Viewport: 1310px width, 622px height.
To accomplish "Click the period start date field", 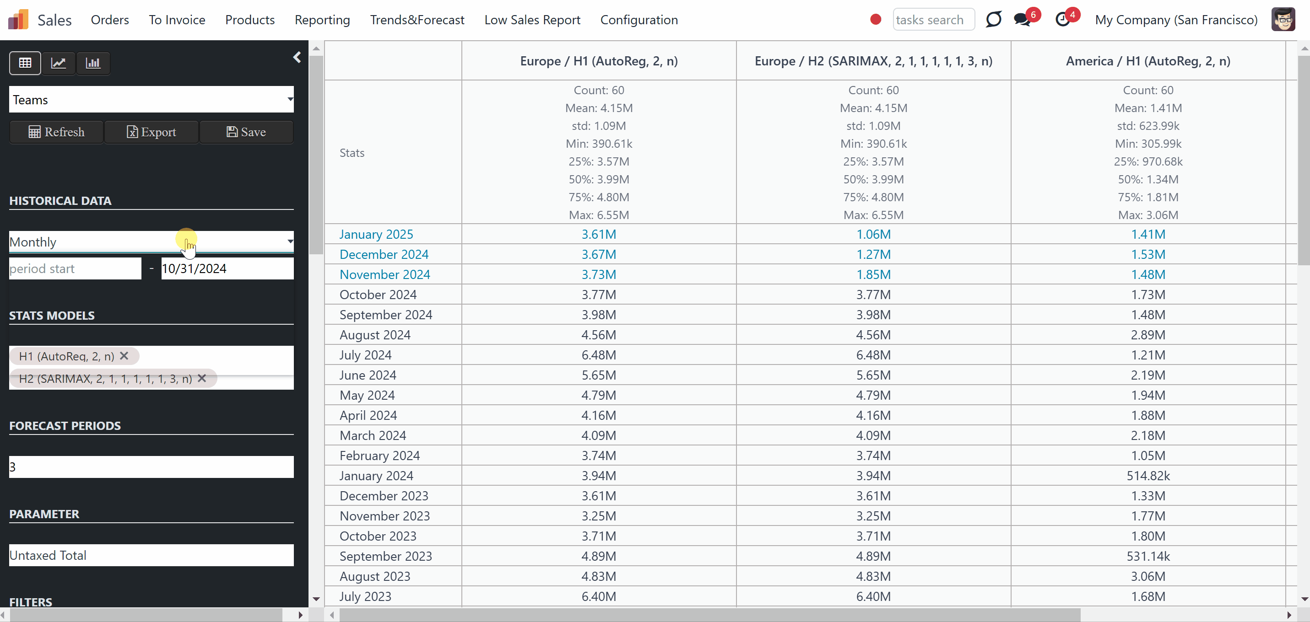I will pos(75,268).
